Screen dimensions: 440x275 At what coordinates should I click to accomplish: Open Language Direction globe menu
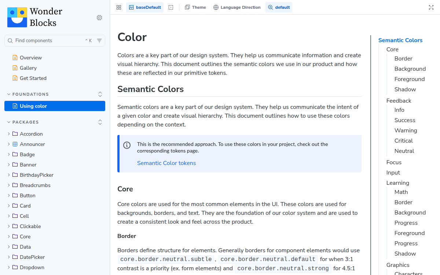tap(237, 7)
